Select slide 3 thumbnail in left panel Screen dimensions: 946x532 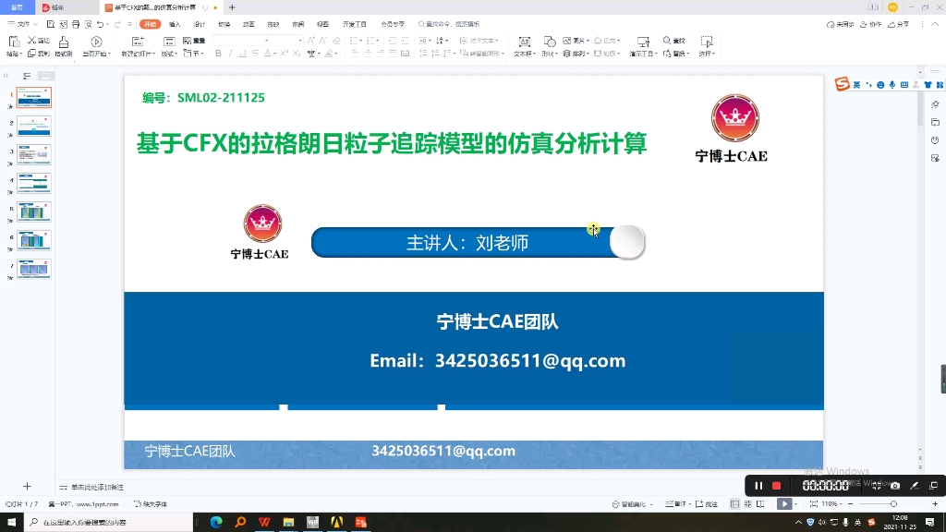[33, 153]
